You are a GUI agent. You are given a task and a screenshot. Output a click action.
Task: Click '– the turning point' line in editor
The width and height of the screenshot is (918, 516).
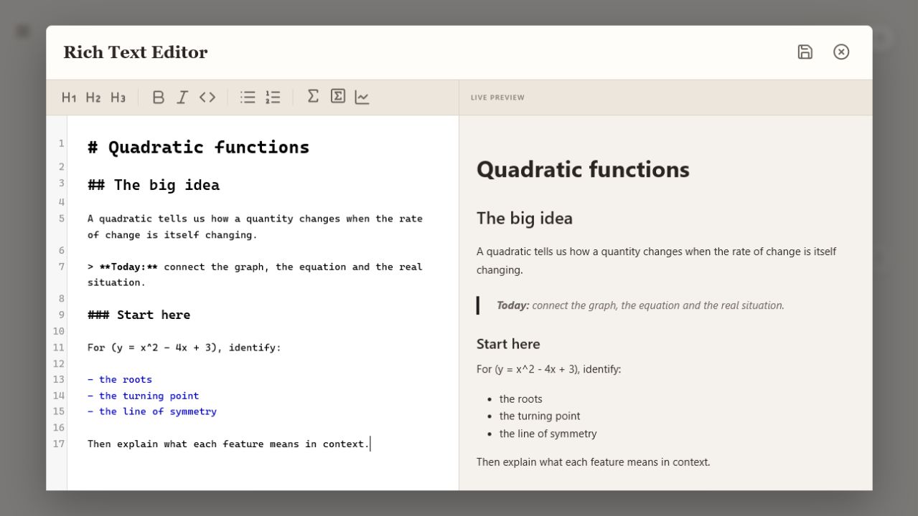[144, 396]
